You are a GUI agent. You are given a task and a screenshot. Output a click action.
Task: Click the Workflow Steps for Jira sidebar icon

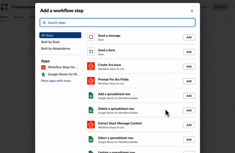point(43,67)
